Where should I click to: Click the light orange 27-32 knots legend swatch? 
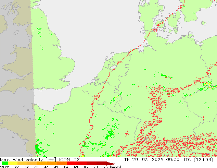23,163
